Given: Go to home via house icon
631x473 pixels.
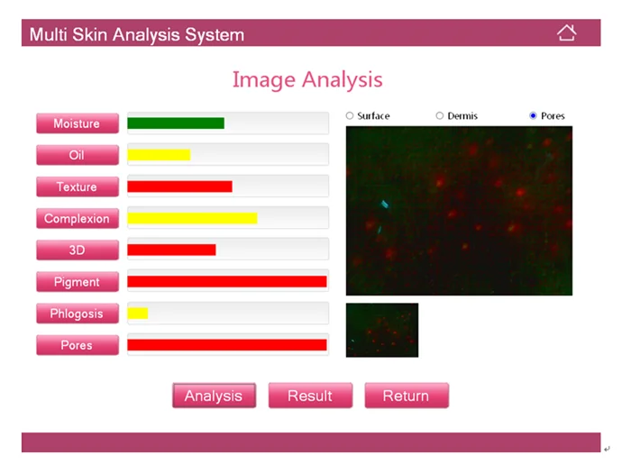Looking at the screenshot, I should (x=567, y=33).
